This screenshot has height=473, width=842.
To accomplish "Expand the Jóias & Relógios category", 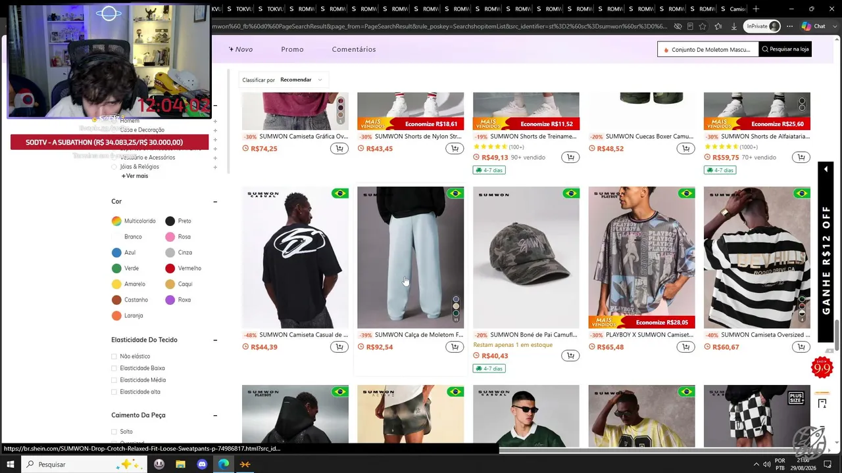I will (215, 167).
